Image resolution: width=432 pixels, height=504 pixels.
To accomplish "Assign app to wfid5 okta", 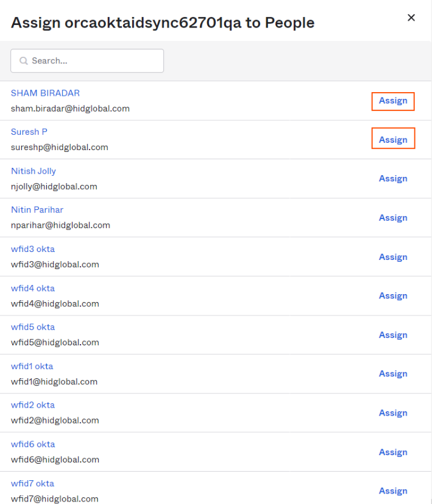I will pos(393,335).
